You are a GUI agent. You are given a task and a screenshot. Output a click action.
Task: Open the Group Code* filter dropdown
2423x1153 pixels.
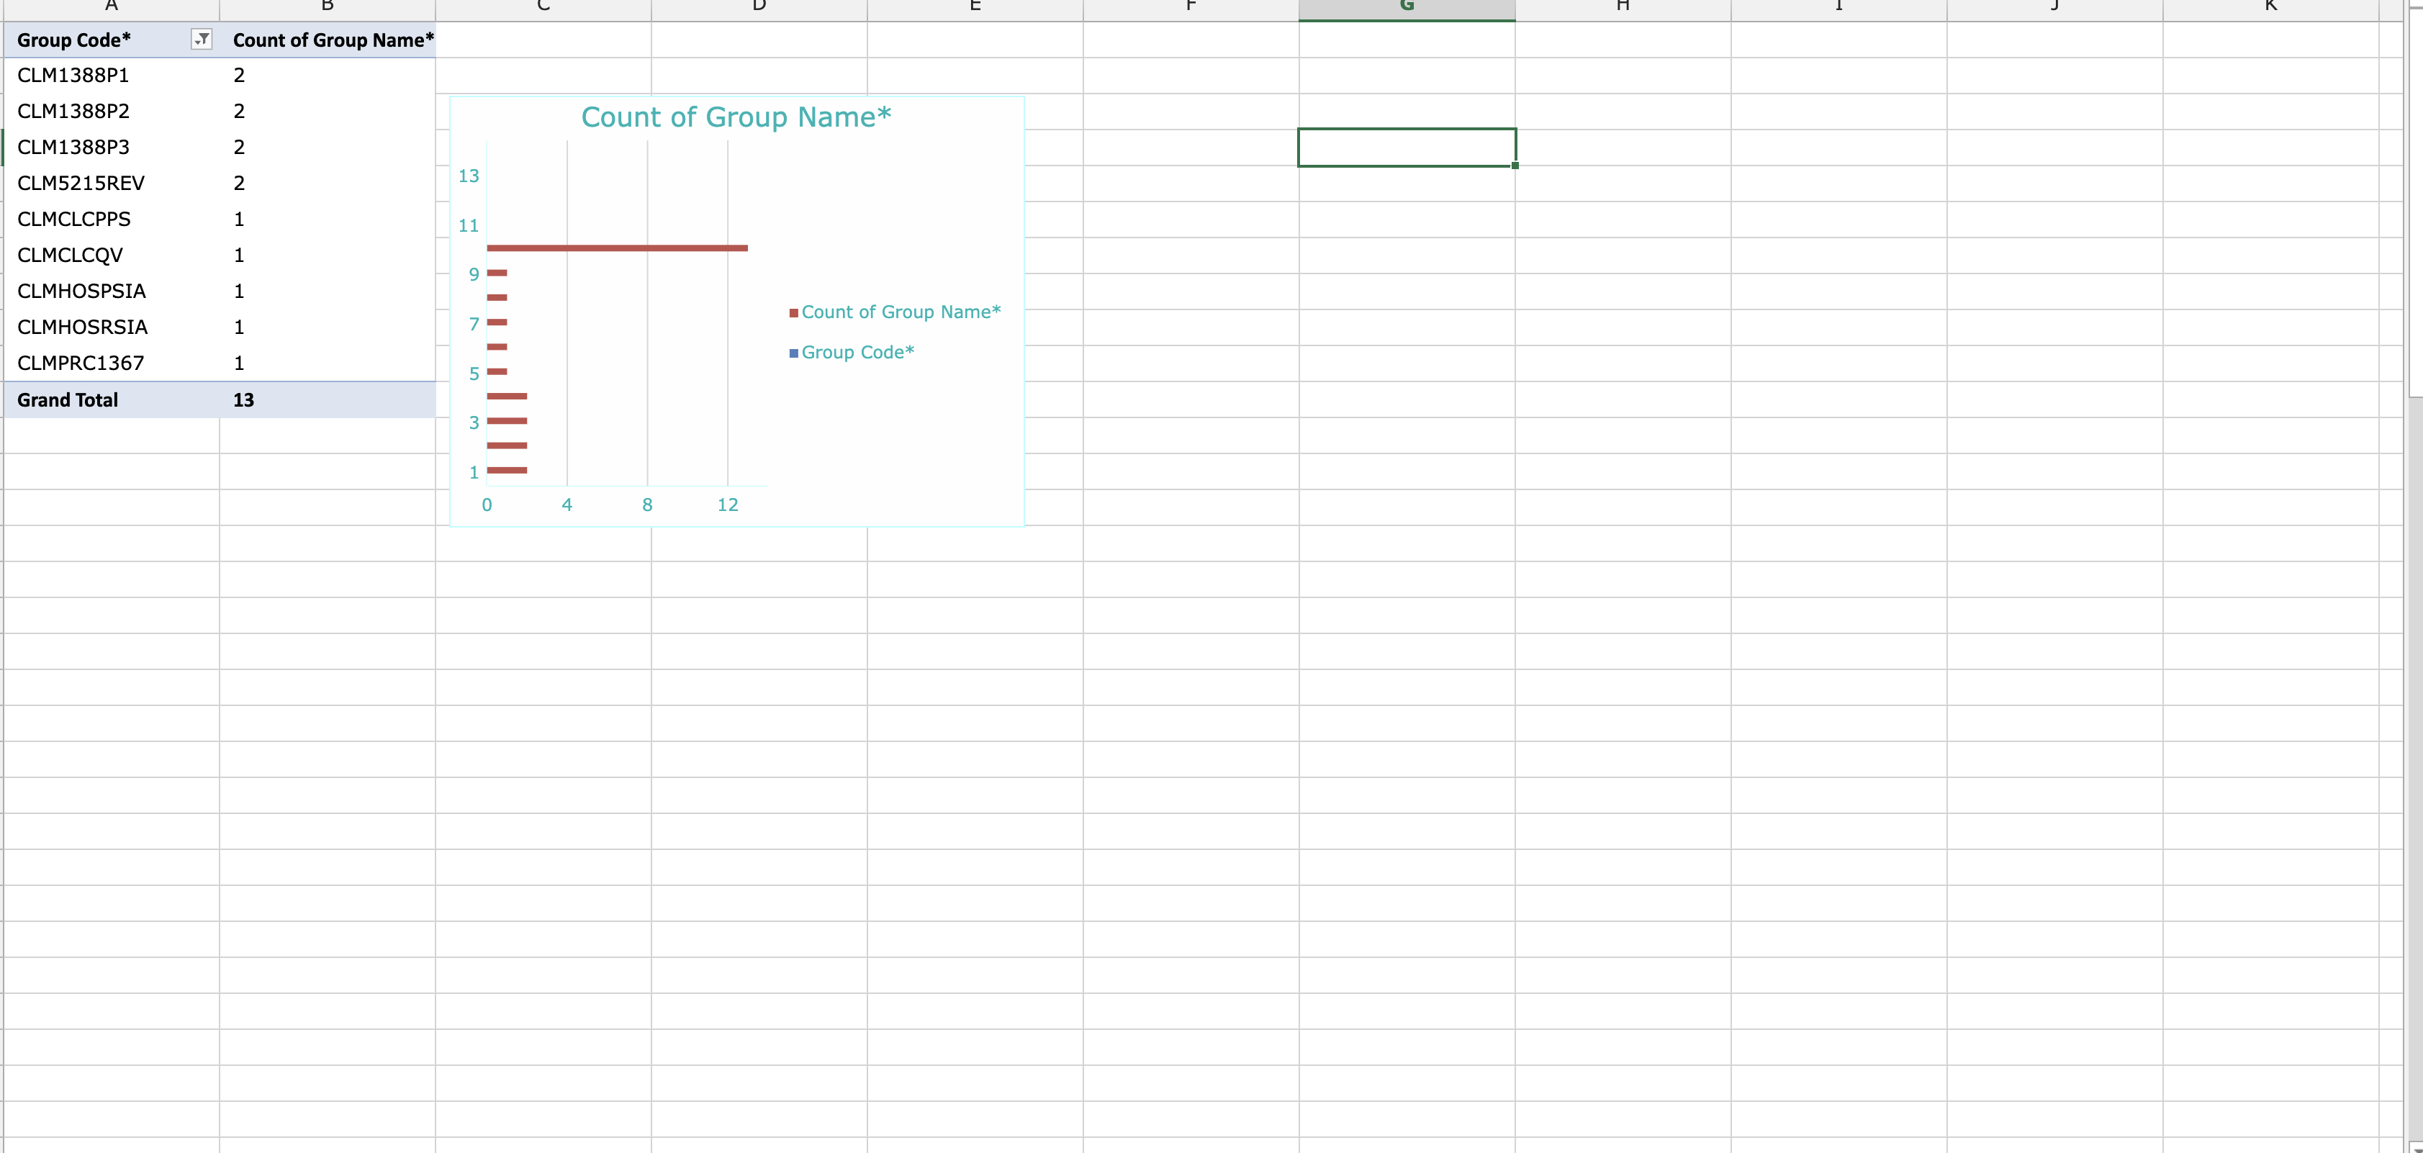point(202,40)
